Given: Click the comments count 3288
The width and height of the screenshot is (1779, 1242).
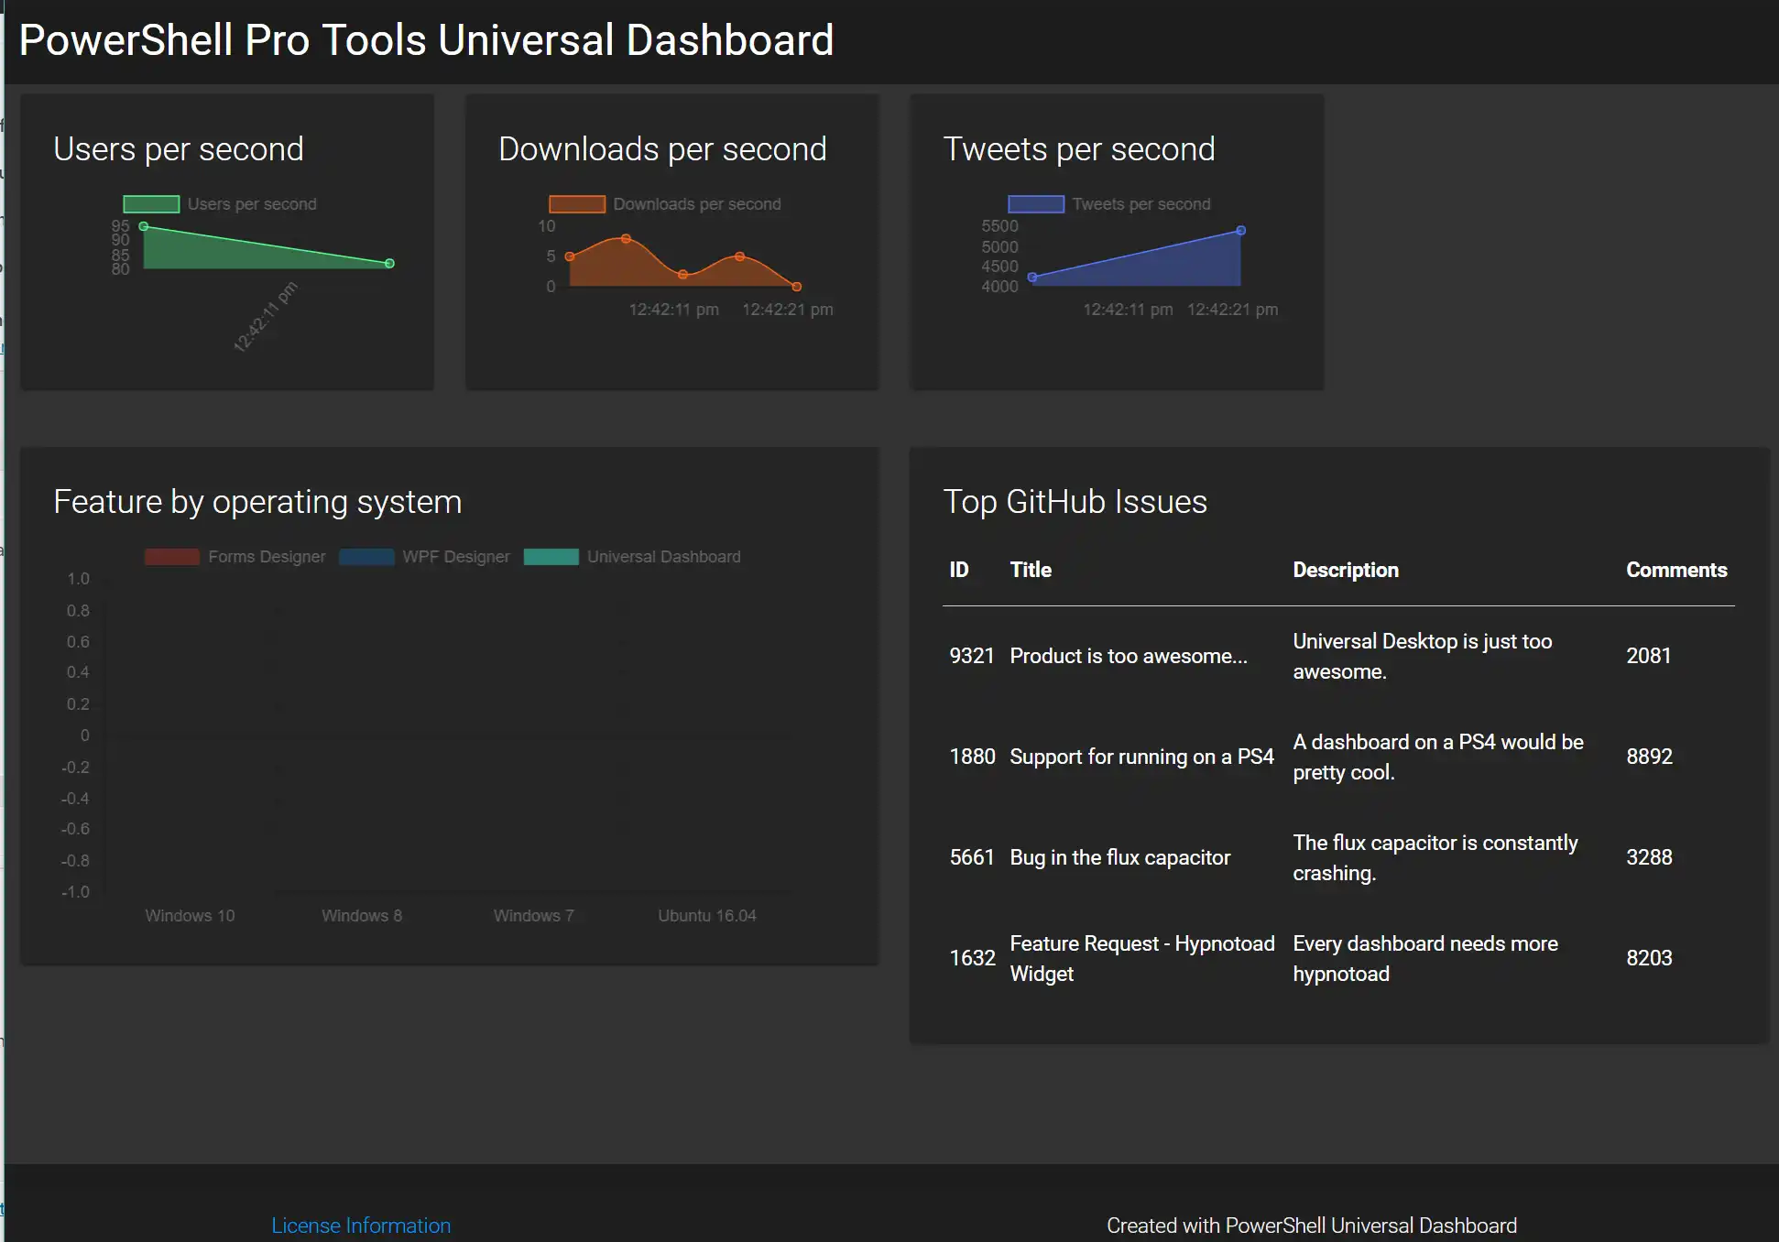Looking at the screenshot, I should (x=1649, y=857).
